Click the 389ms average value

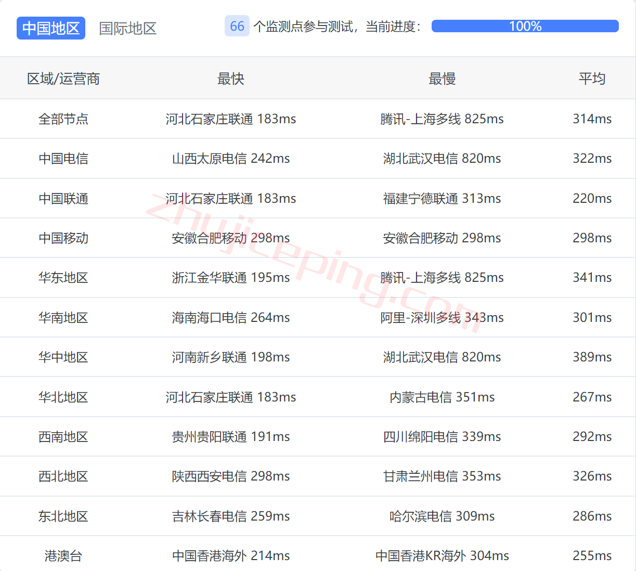point(592,357)
